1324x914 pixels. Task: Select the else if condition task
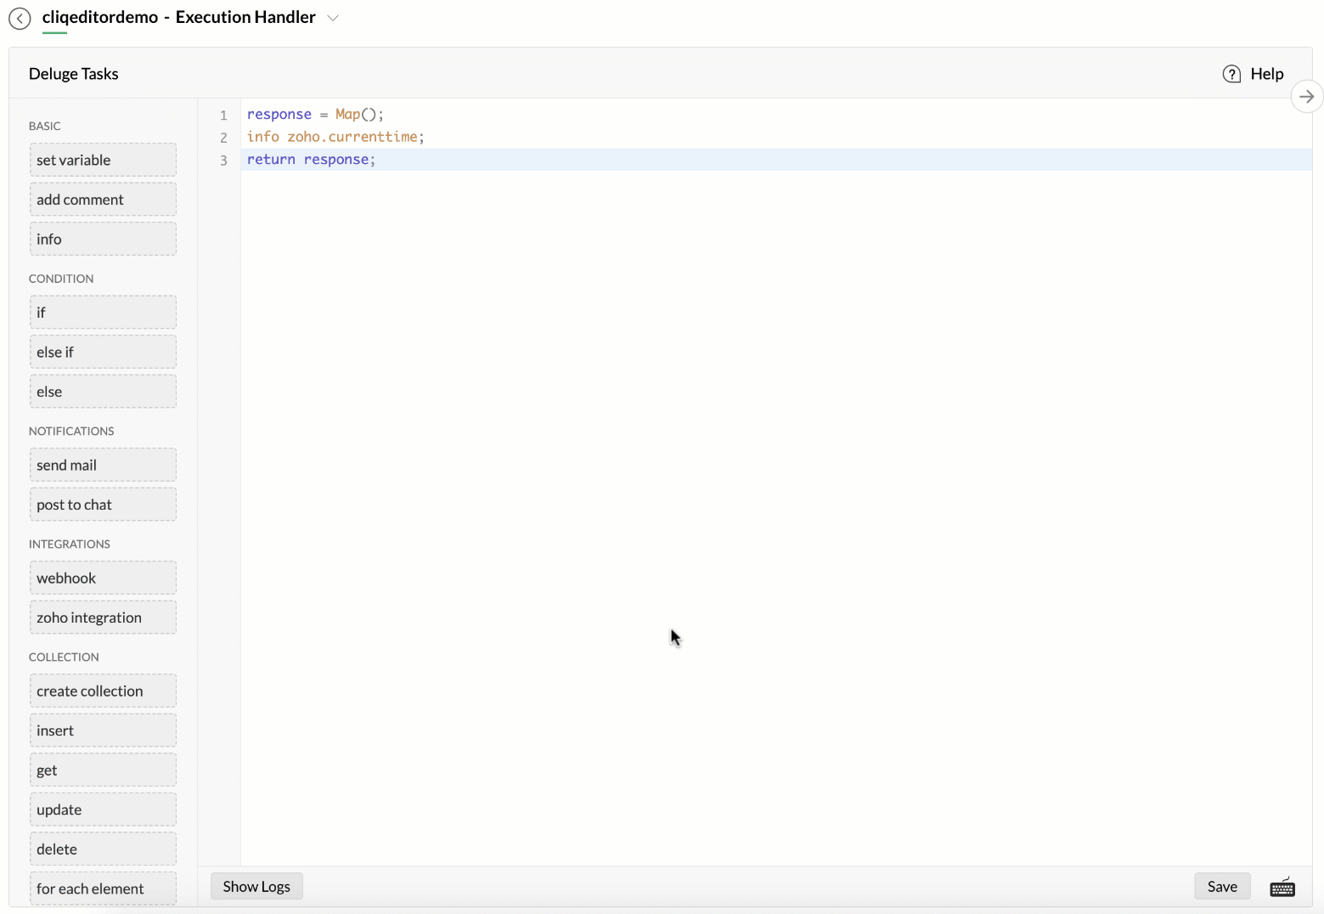click(103, 352)
